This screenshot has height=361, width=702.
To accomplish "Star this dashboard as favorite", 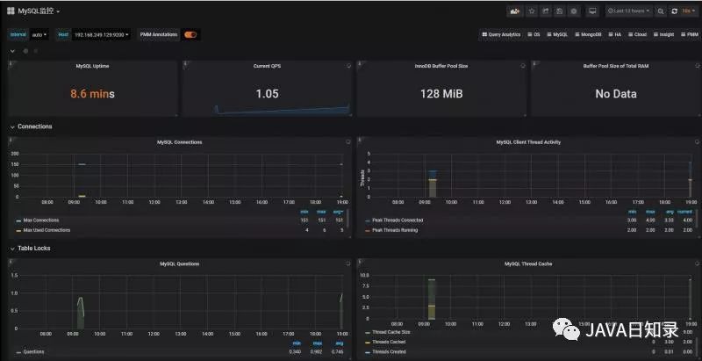I will click(532, 11).
